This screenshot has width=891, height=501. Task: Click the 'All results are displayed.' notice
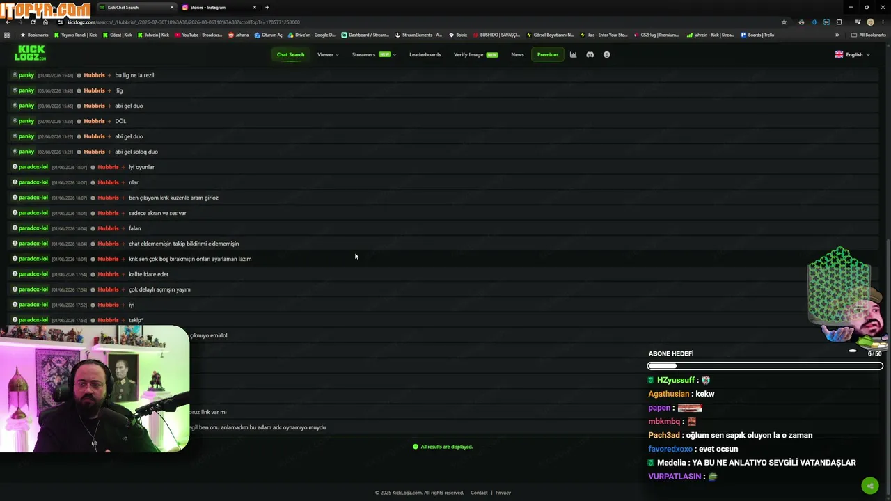443,447
